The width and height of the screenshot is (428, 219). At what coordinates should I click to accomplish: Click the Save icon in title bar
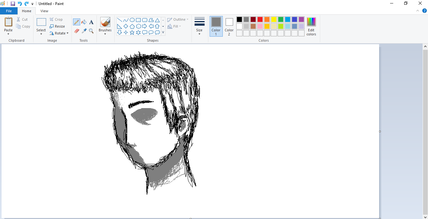(x=13, y=4)
